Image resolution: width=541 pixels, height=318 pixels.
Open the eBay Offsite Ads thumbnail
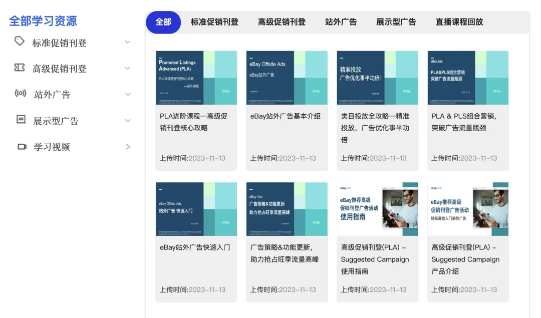[287, 78]
